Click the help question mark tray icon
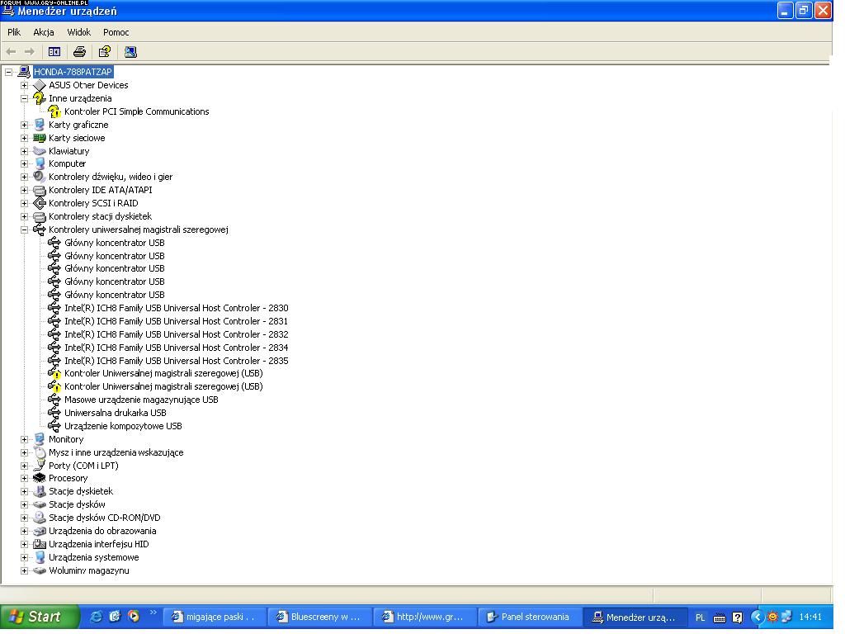Image resolution: width=845 pixels, height=634 pixels. click(737, 617)
